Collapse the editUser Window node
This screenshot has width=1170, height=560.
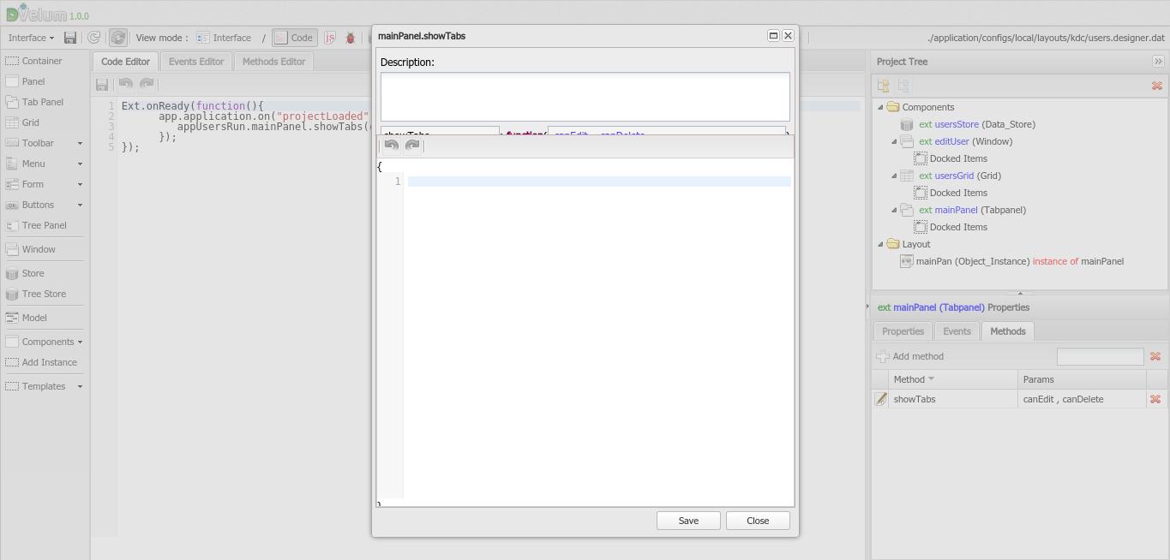[x=894, y=141]
